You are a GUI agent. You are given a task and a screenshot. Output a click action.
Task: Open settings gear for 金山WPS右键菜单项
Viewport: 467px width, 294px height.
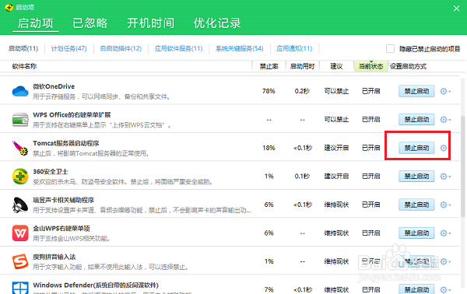tap(445, 233)
